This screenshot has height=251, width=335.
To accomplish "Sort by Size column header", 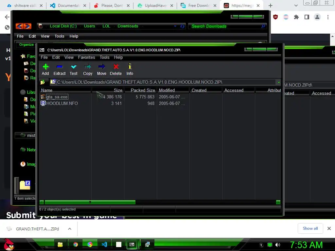I will [108, 90].
